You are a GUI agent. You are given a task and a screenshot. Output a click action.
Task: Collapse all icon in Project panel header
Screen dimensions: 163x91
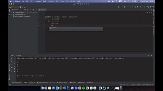30,10
